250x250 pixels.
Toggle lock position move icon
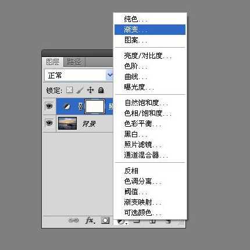(x=90, y=90)
